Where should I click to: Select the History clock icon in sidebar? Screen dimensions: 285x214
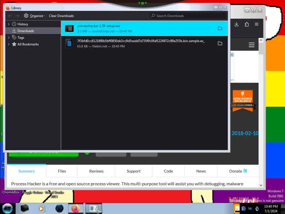tap(14, 24)
